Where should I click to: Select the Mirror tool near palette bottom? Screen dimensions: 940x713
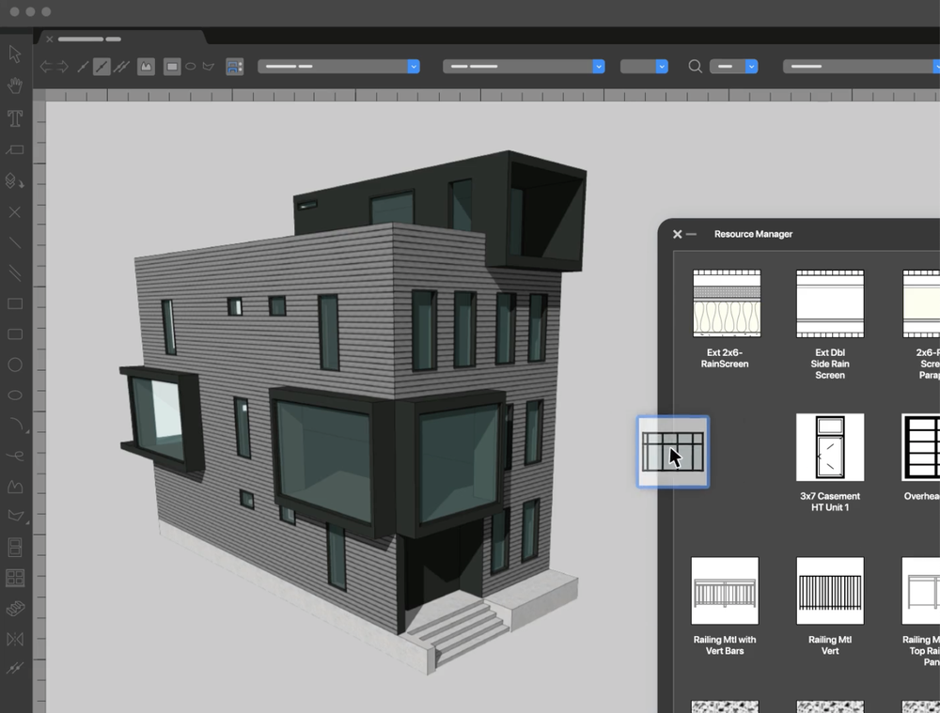click(14, 639)
